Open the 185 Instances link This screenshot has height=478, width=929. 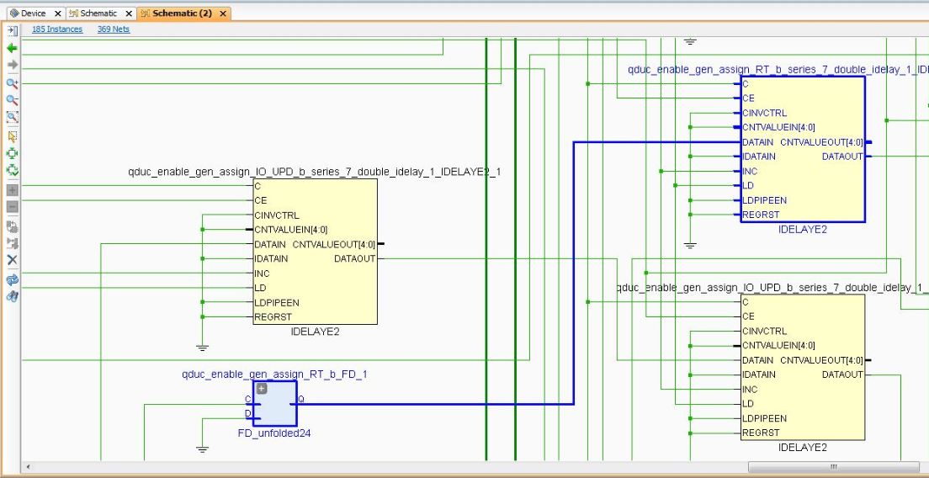(x=57, y=29)
